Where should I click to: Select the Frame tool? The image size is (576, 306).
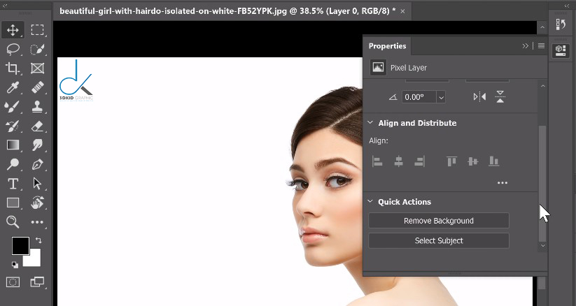pyautogui.click(x=37, y=68)
